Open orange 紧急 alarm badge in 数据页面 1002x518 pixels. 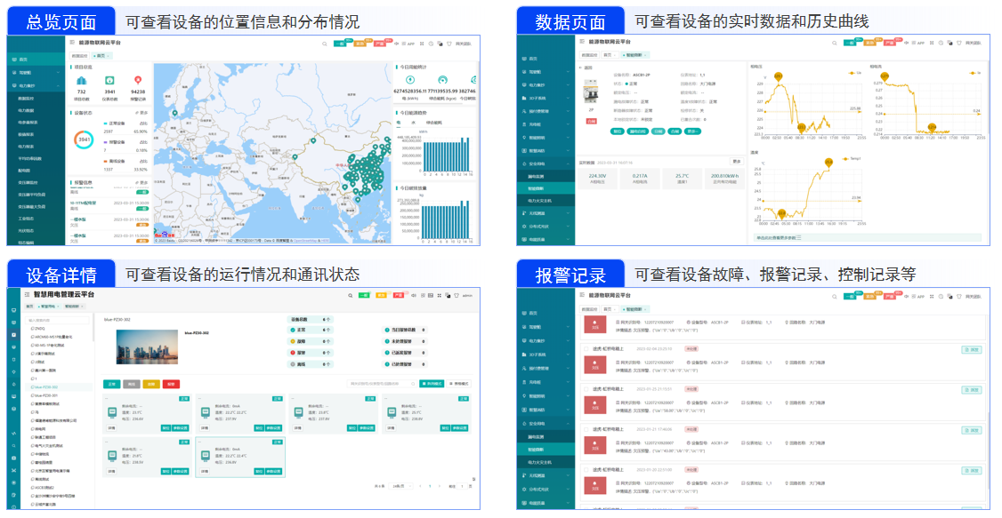click(x=870, y=43)
